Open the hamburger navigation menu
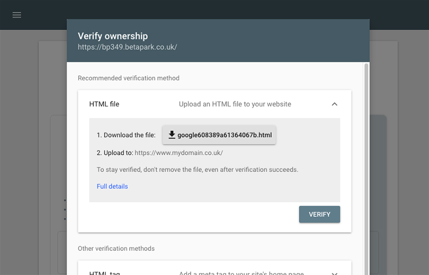Image resolution: width=429 pixels, height=275 pixels. point(17,15)
